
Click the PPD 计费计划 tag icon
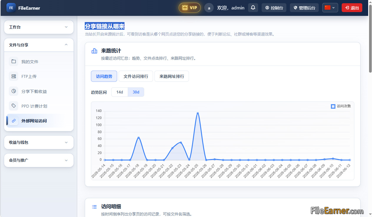pyautogui.click(x=14, y=106)
